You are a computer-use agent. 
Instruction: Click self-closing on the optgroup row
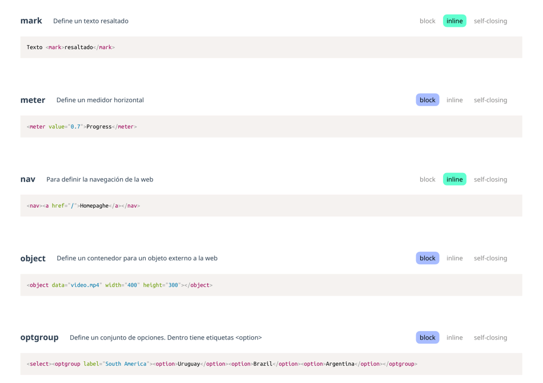490,337
